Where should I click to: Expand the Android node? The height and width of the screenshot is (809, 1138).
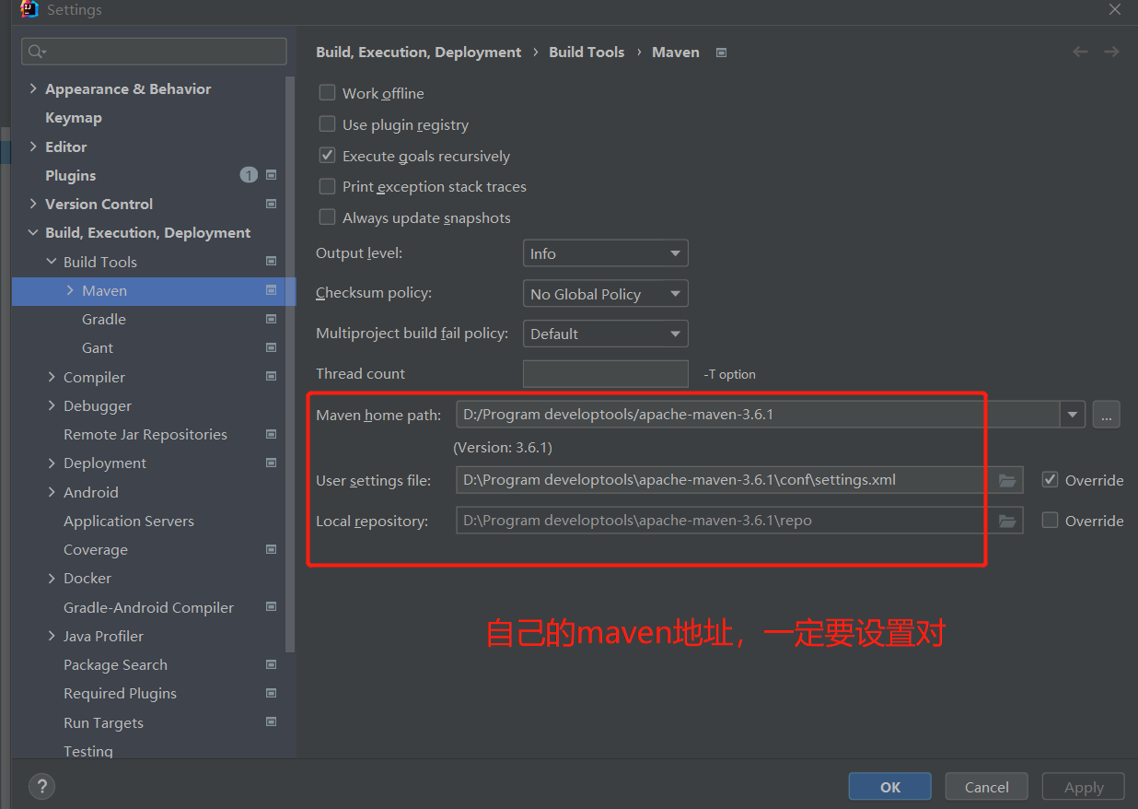[52, 492]
